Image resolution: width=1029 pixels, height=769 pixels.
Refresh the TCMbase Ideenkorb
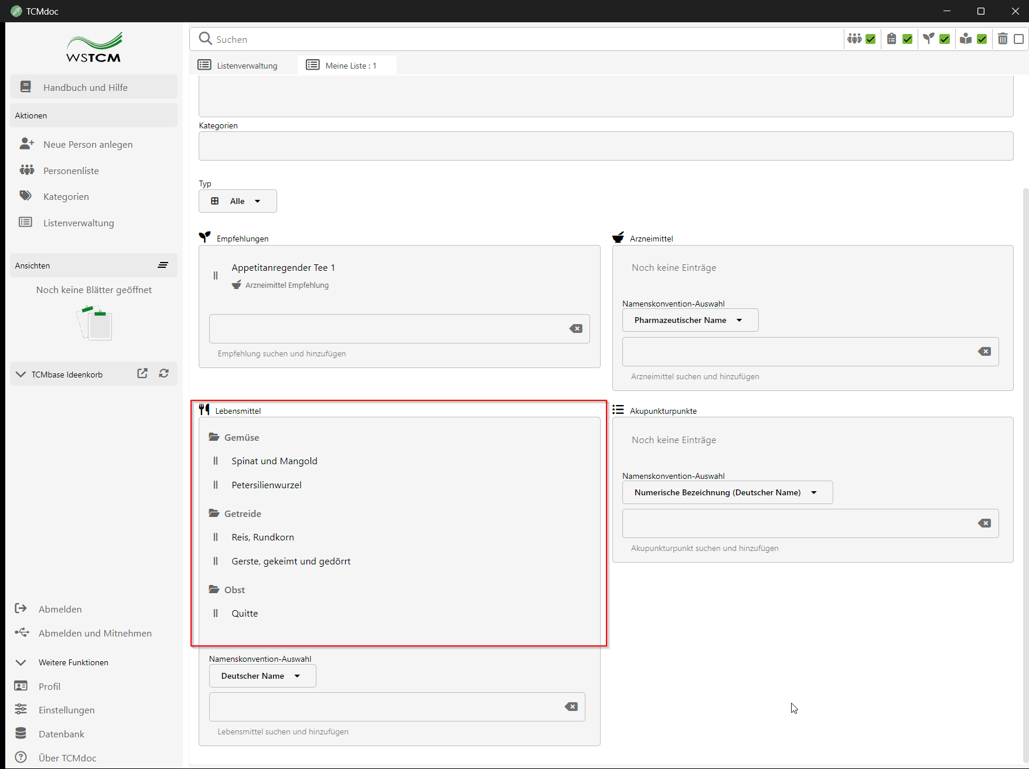tap(164, 373)
